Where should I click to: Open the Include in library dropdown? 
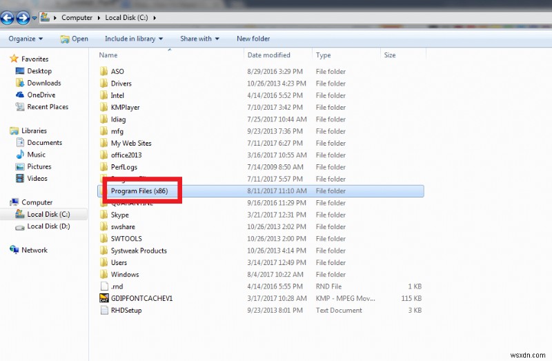134,39
